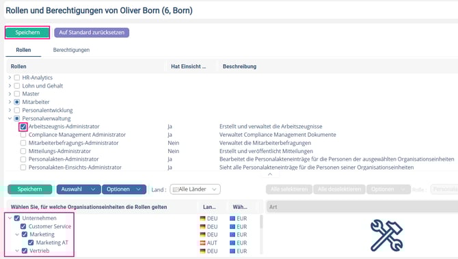Tick the Personalakten-Administrator checkbox
458x259 pixels.
coord(23,159)
